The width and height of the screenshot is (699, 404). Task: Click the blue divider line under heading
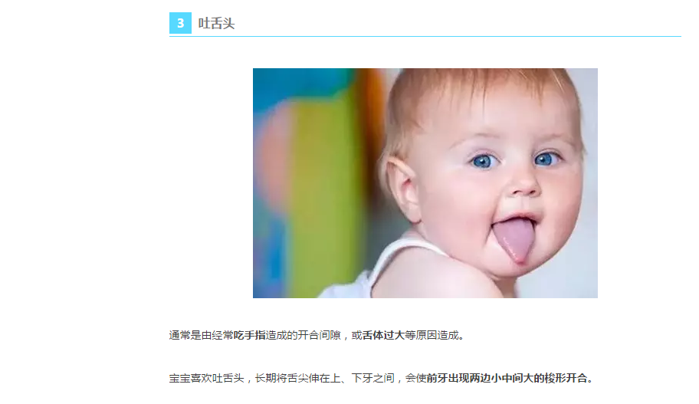pos(425,36)
